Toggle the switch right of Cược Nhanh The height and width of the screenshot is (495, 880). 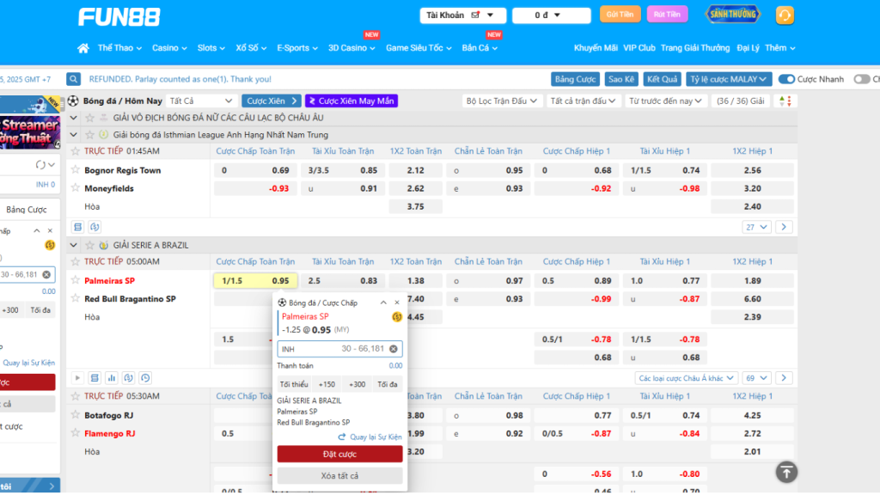(861, 79)
